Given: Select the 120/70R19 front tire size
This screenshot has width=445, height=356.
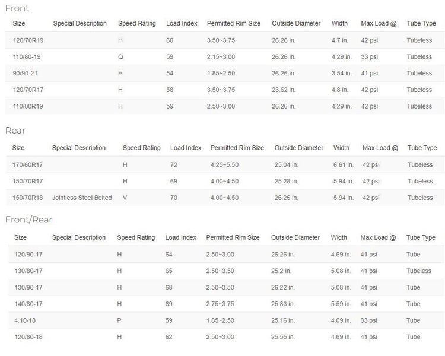Looking at the screenshot, I should (28, 40).
